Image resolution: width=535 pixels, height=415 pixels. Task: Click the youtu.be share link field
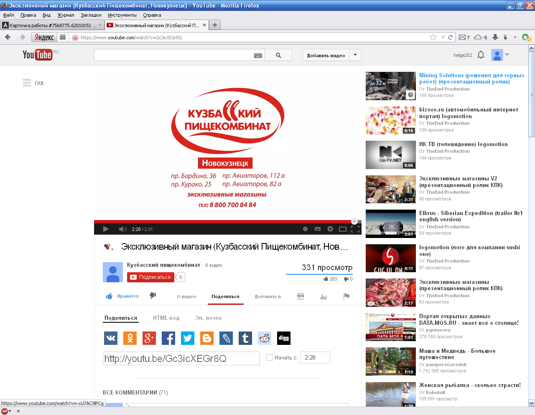click(x=181, y=358)
